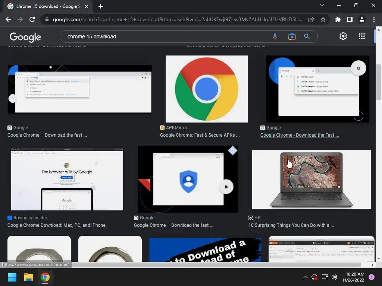The width and height of the screenshot is (382, 286).
Task: Click HP source label
Action: click(x=257, y=218)
